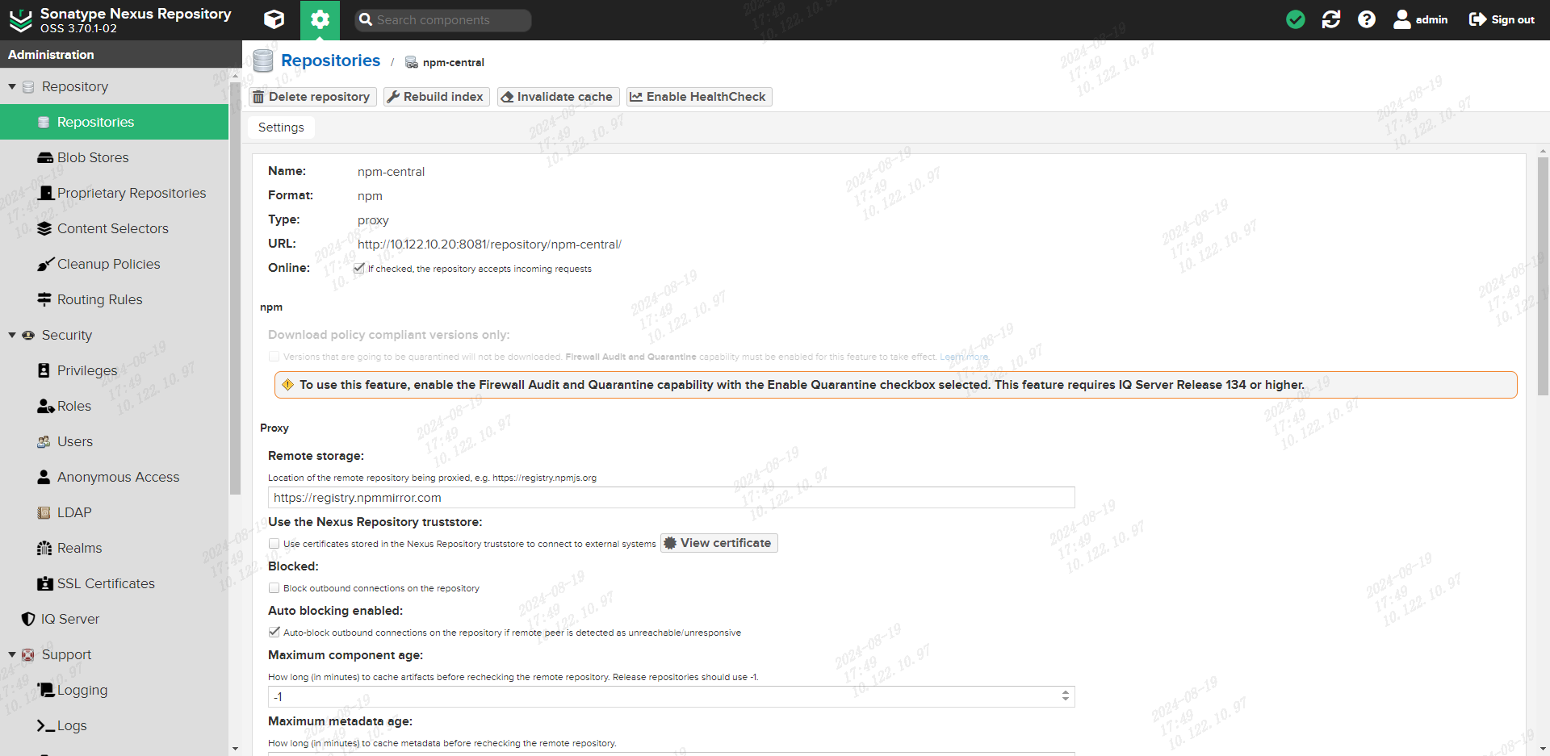
Task: Open the Learn more link
Action: click(963, 357)
